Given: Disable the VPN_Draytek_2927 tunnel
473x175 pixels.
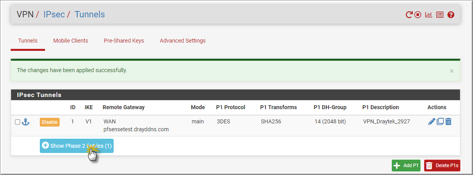Looking at the screenshot, I should (x=50, y=122).
